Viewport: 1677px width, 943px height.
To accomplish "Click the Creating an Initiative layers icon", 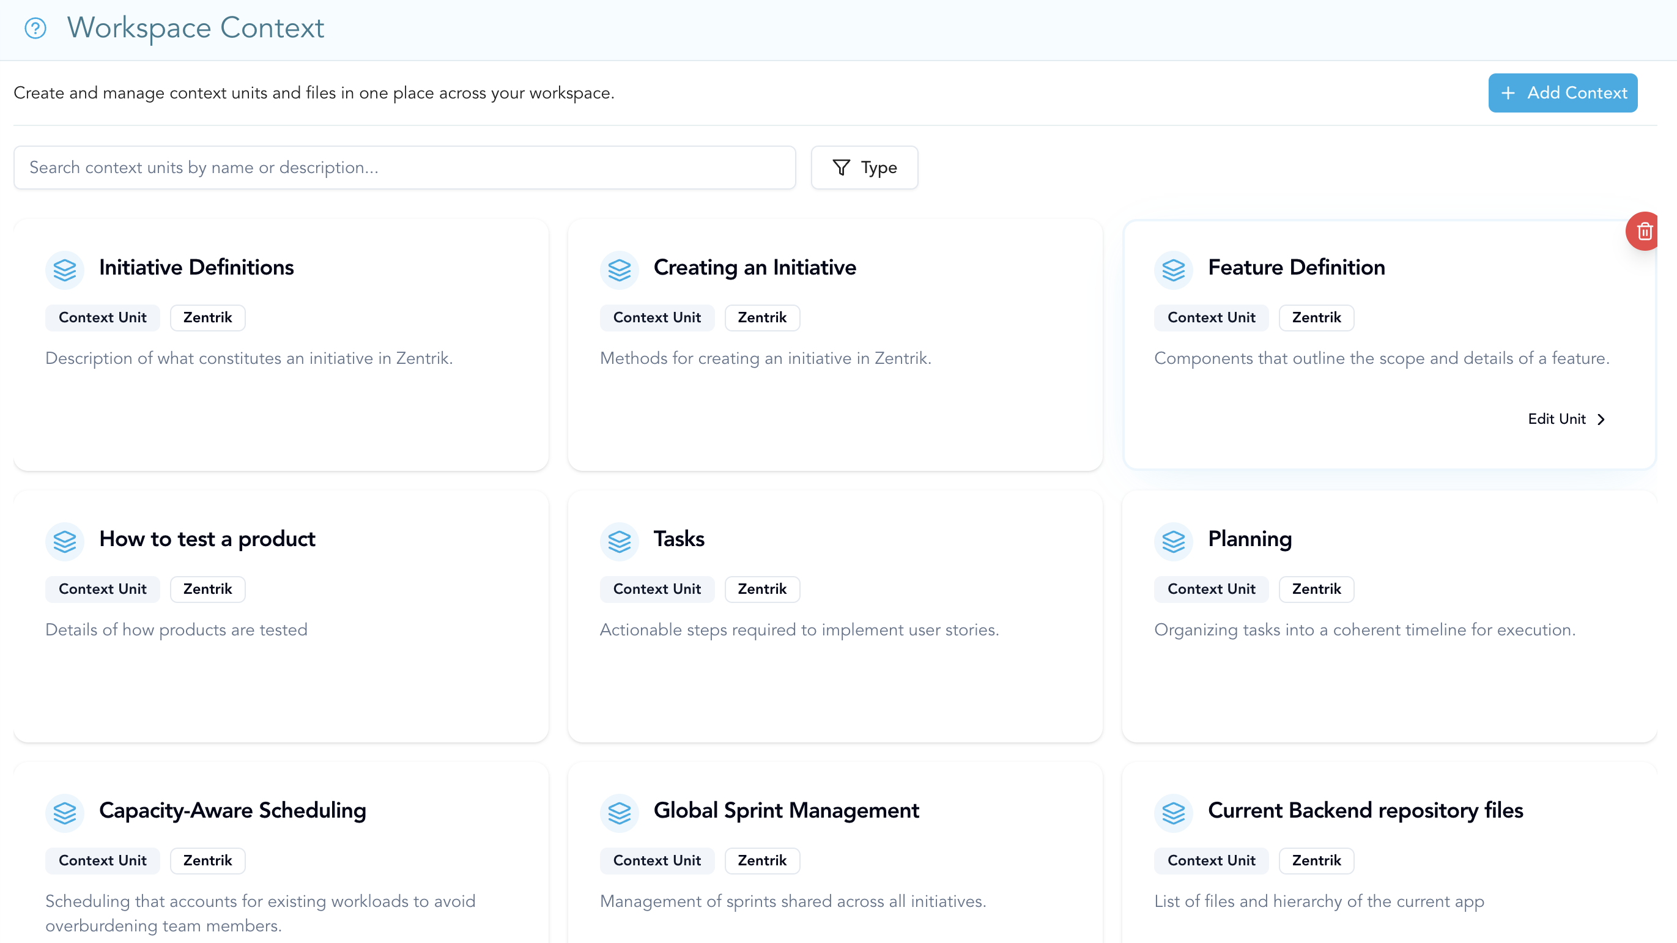I will [x=619, y=269].
